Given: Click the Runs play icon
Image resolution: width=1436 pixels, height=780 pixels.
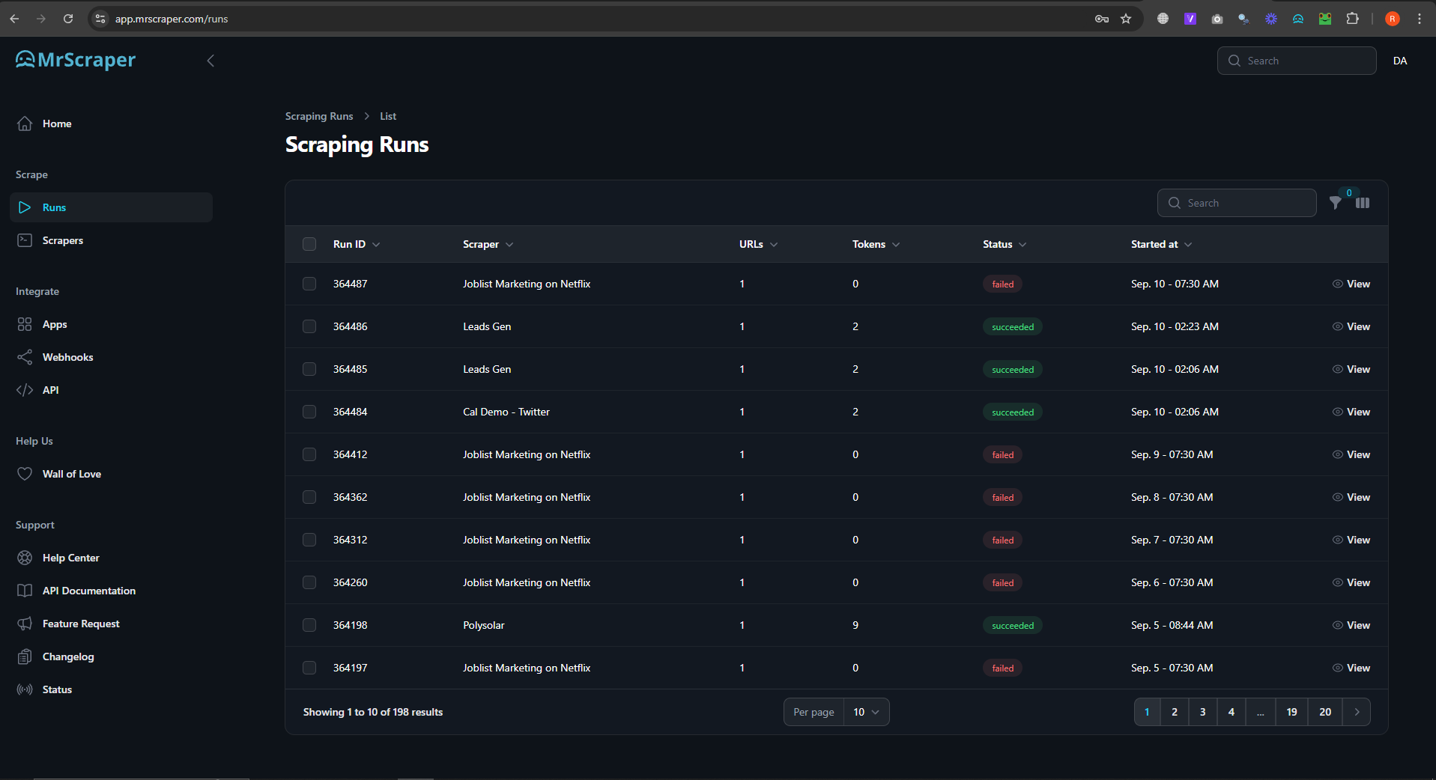Looking at the screenshot, I should click(x=25, y=207).
